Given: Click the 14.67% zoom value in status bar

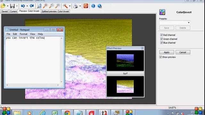Looking at the screenshot, I should pyautogui.click(x=172, y=108).
